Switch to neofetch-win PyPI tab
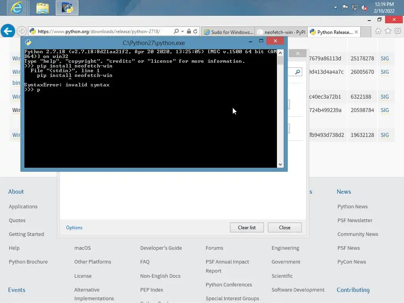Screen dimensions: 404x303 tap(281, 32)
